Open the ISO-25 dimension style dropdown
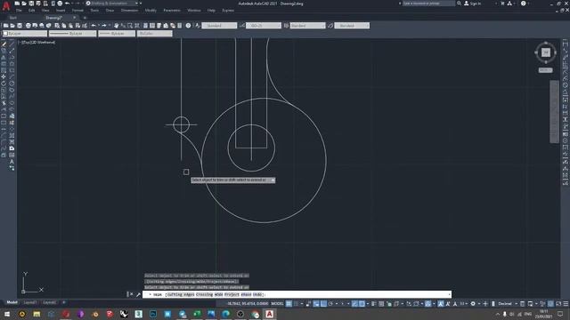Viewport: 570px width, 320px height. pyautogui.click(x=264, y=26)
